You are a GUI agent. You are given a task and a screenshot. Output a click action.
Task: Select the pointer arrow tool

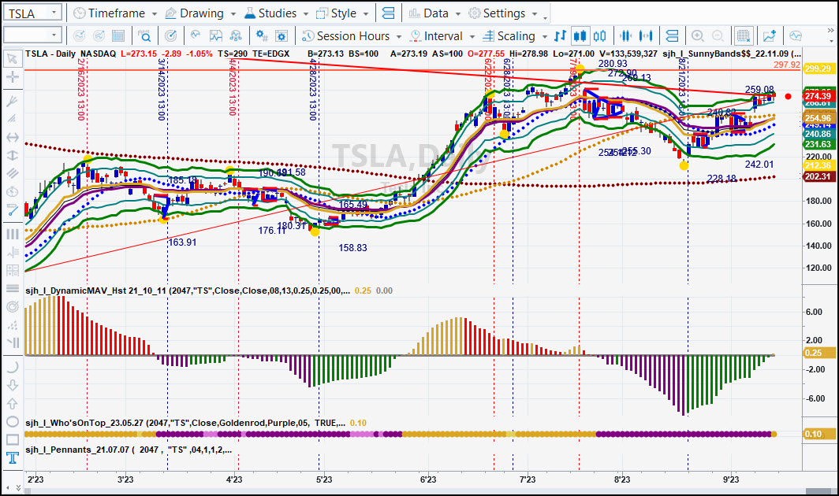pos(12,58)
